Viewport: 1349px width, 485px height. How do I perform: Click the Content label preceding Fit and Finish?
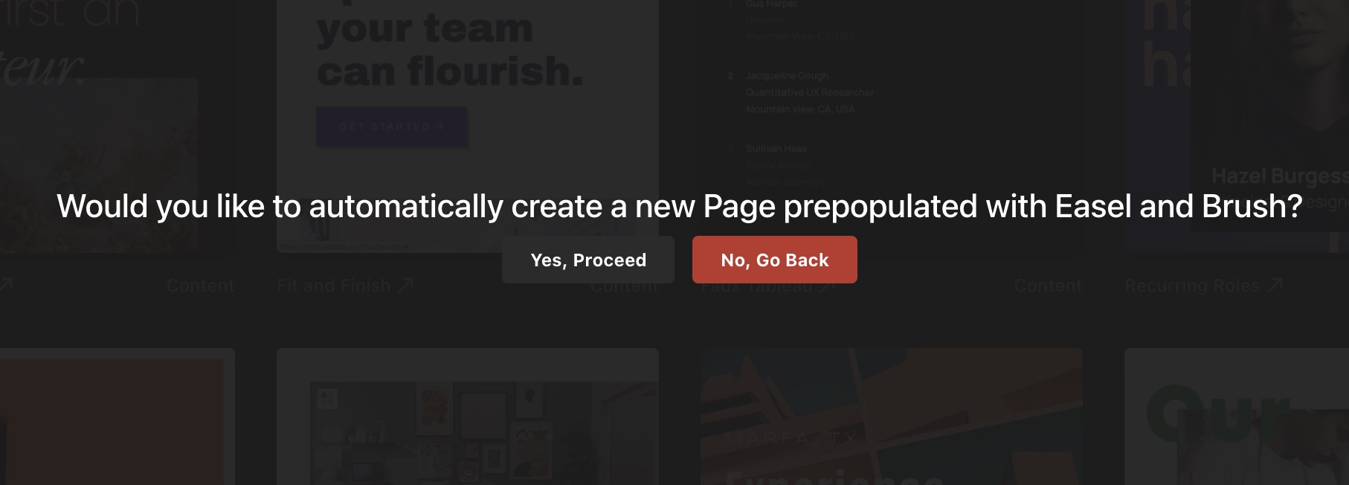pos(200,286)
